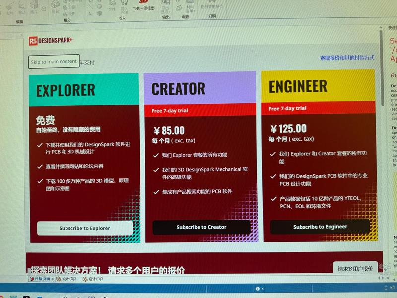Click the ENGINEER plan heading
This screenshot has width=397, height=298.
tap(298, 86)
